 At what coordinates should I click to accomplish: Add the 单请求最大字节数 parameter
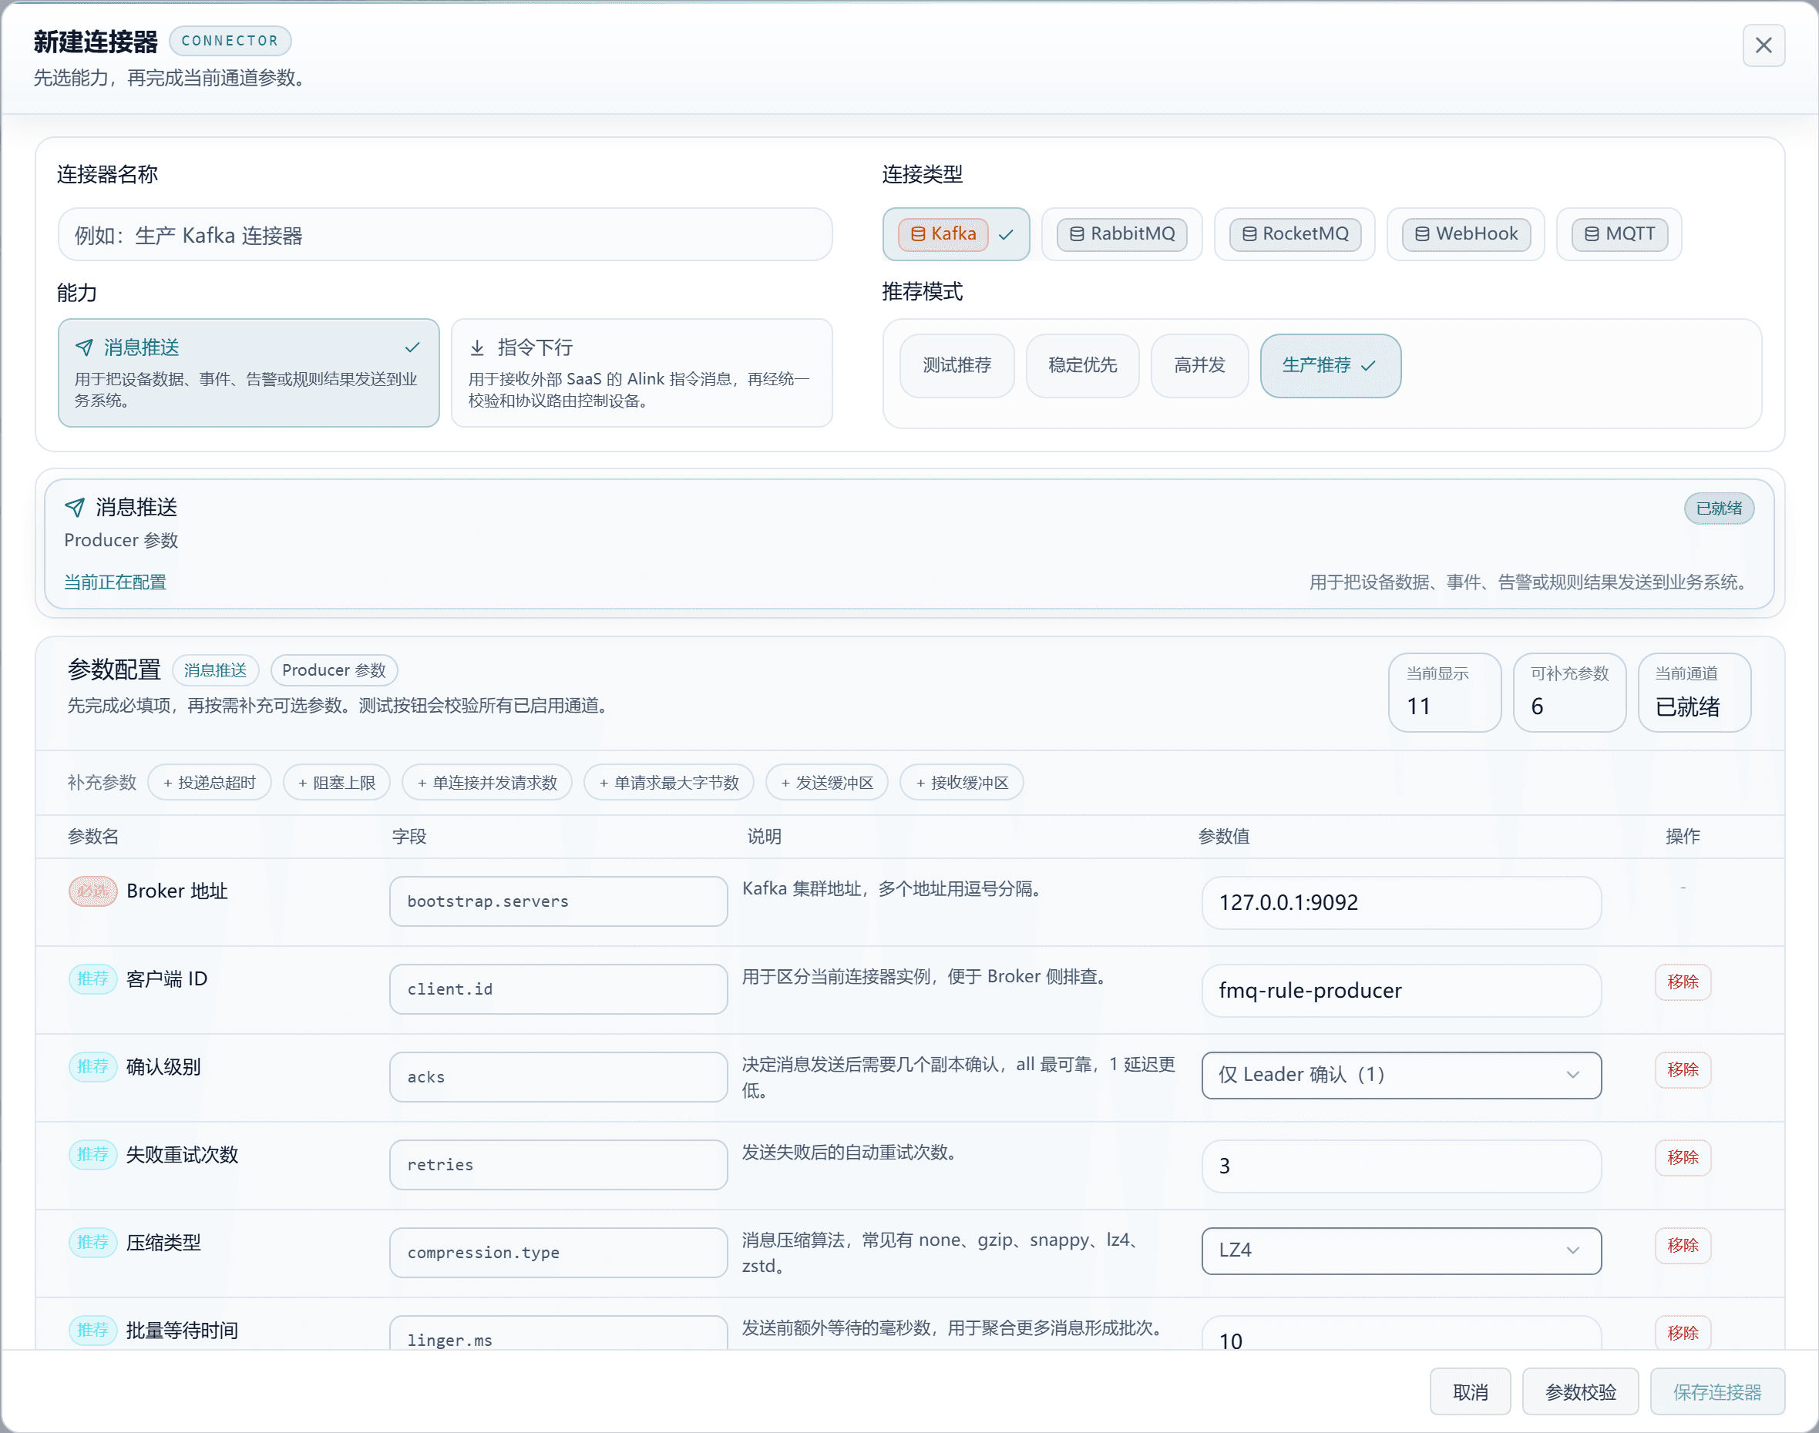(x=669, y=782)
